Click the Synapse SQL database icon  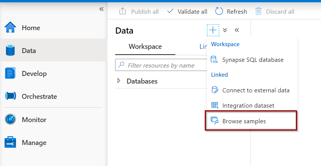point(214,60)
